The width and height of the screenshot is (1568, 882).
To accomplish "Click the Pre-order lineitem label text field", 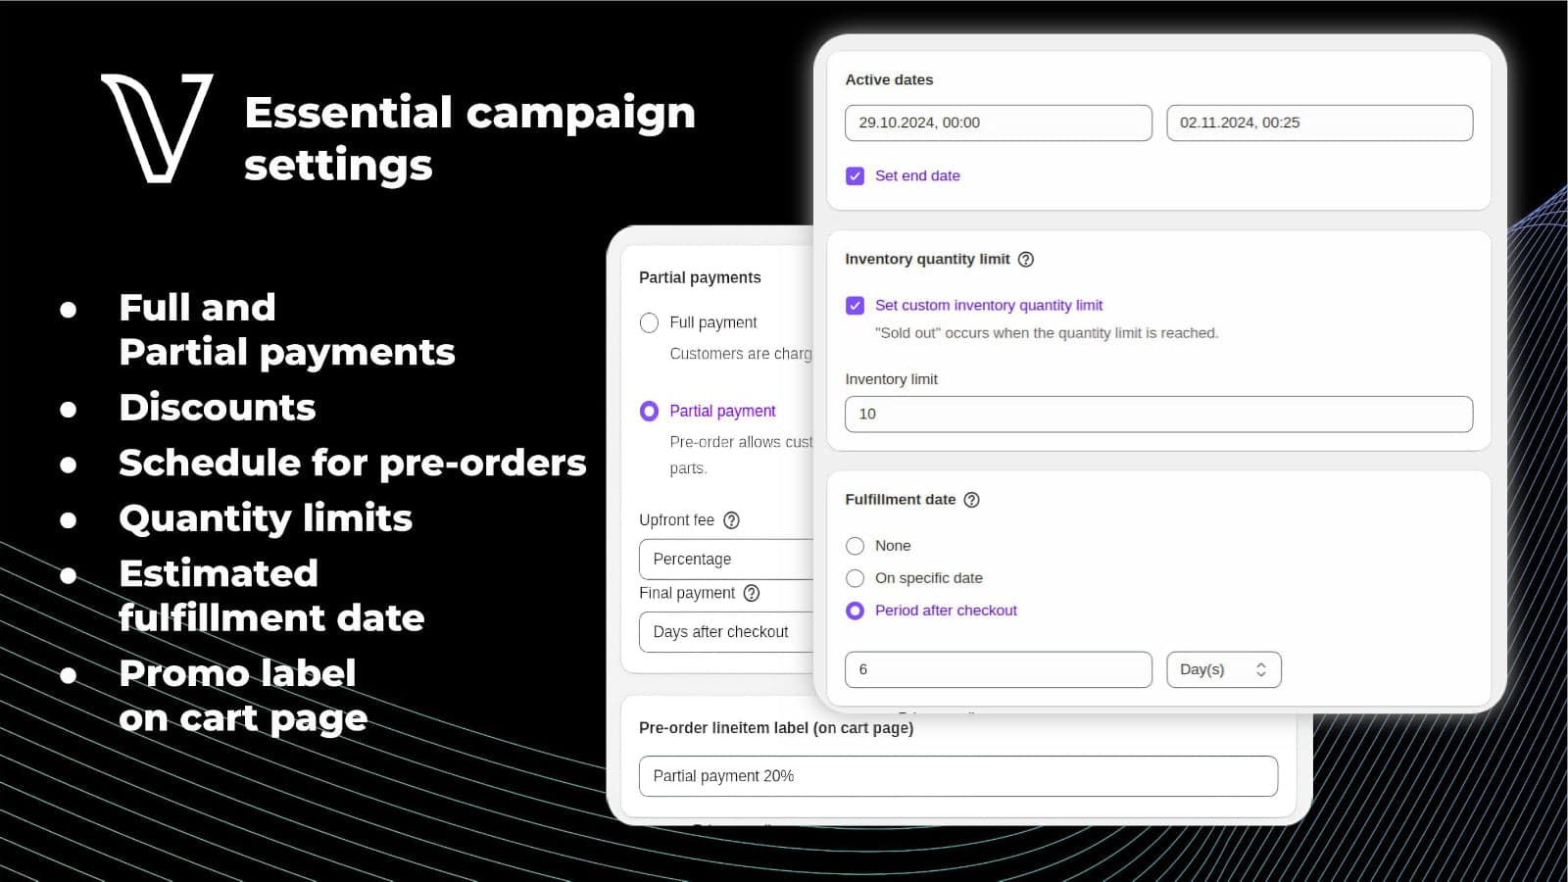I will [x=957, y=776].
